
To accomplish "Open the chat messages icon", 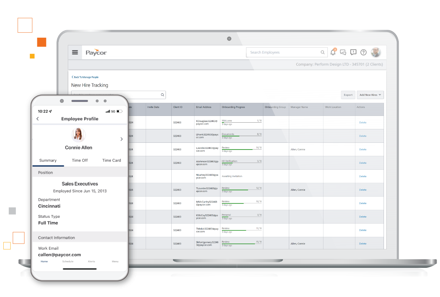I will tap(343, 52).
